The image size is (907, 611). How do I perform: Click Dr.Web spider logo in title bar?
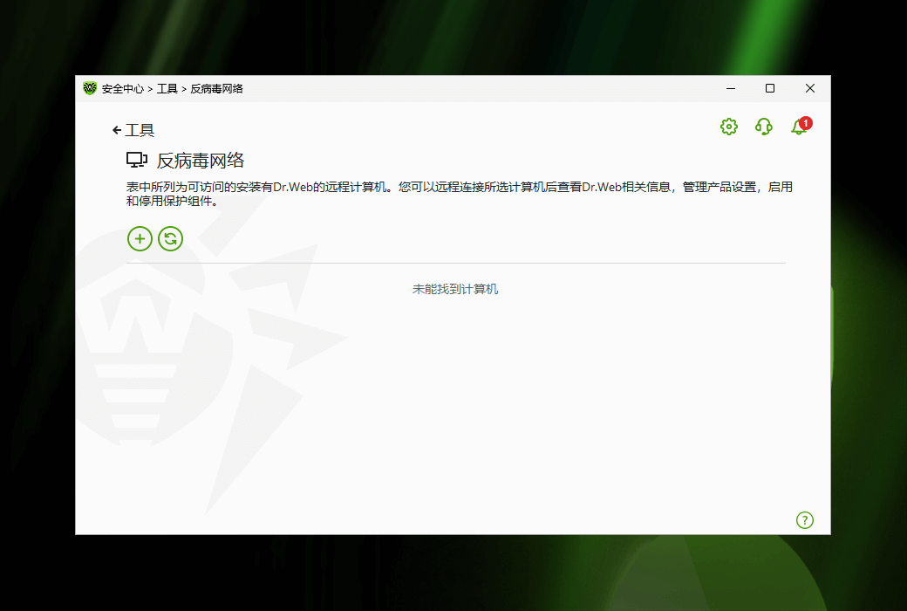[x=90, y=88]
